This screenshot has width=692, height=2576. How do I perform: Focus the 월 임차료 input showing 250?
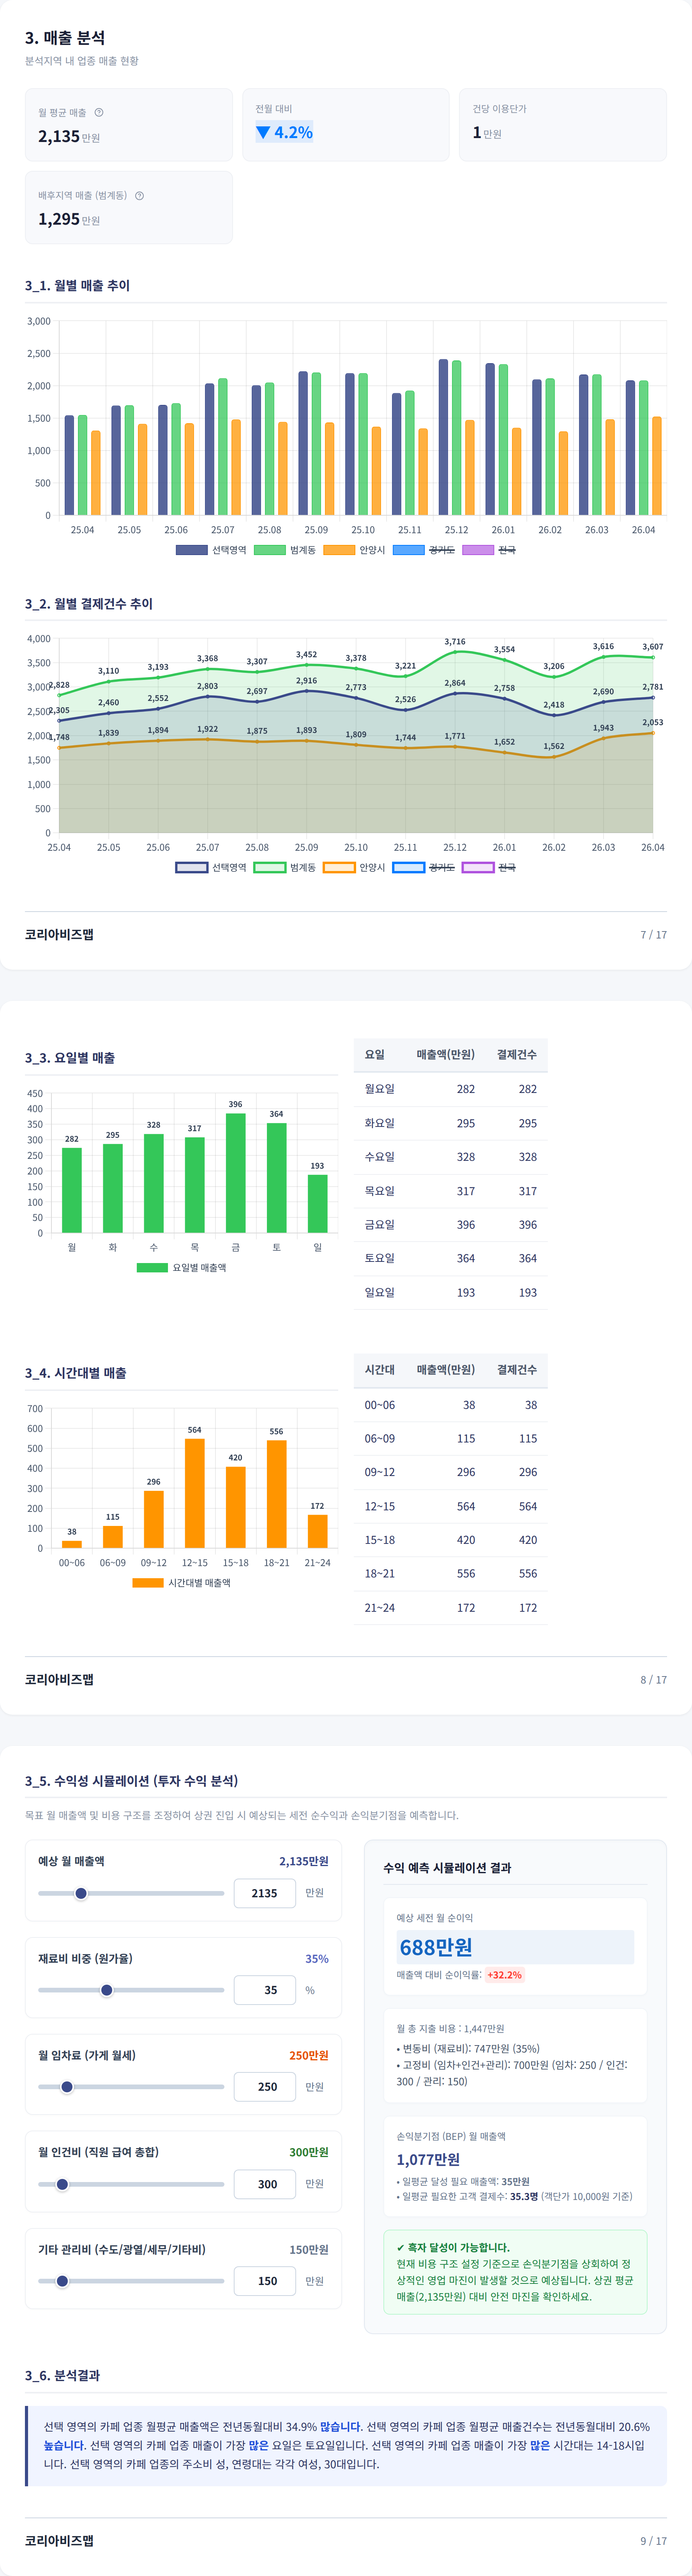[x=265, y=2087]
